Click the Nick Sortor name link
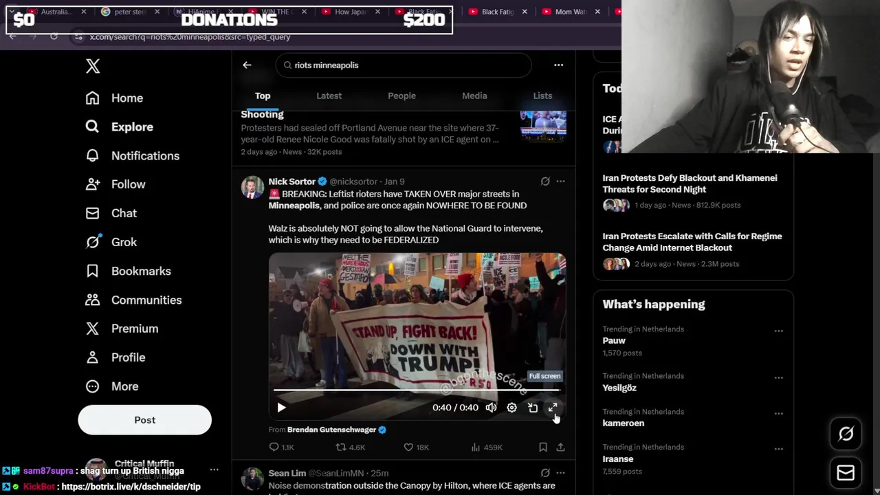This screenshot has height=495, width=880. (x=291, y=181)
